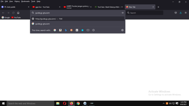The image size is (189, 106).
Task: Go forward to the next page
Action: (8, 13)
